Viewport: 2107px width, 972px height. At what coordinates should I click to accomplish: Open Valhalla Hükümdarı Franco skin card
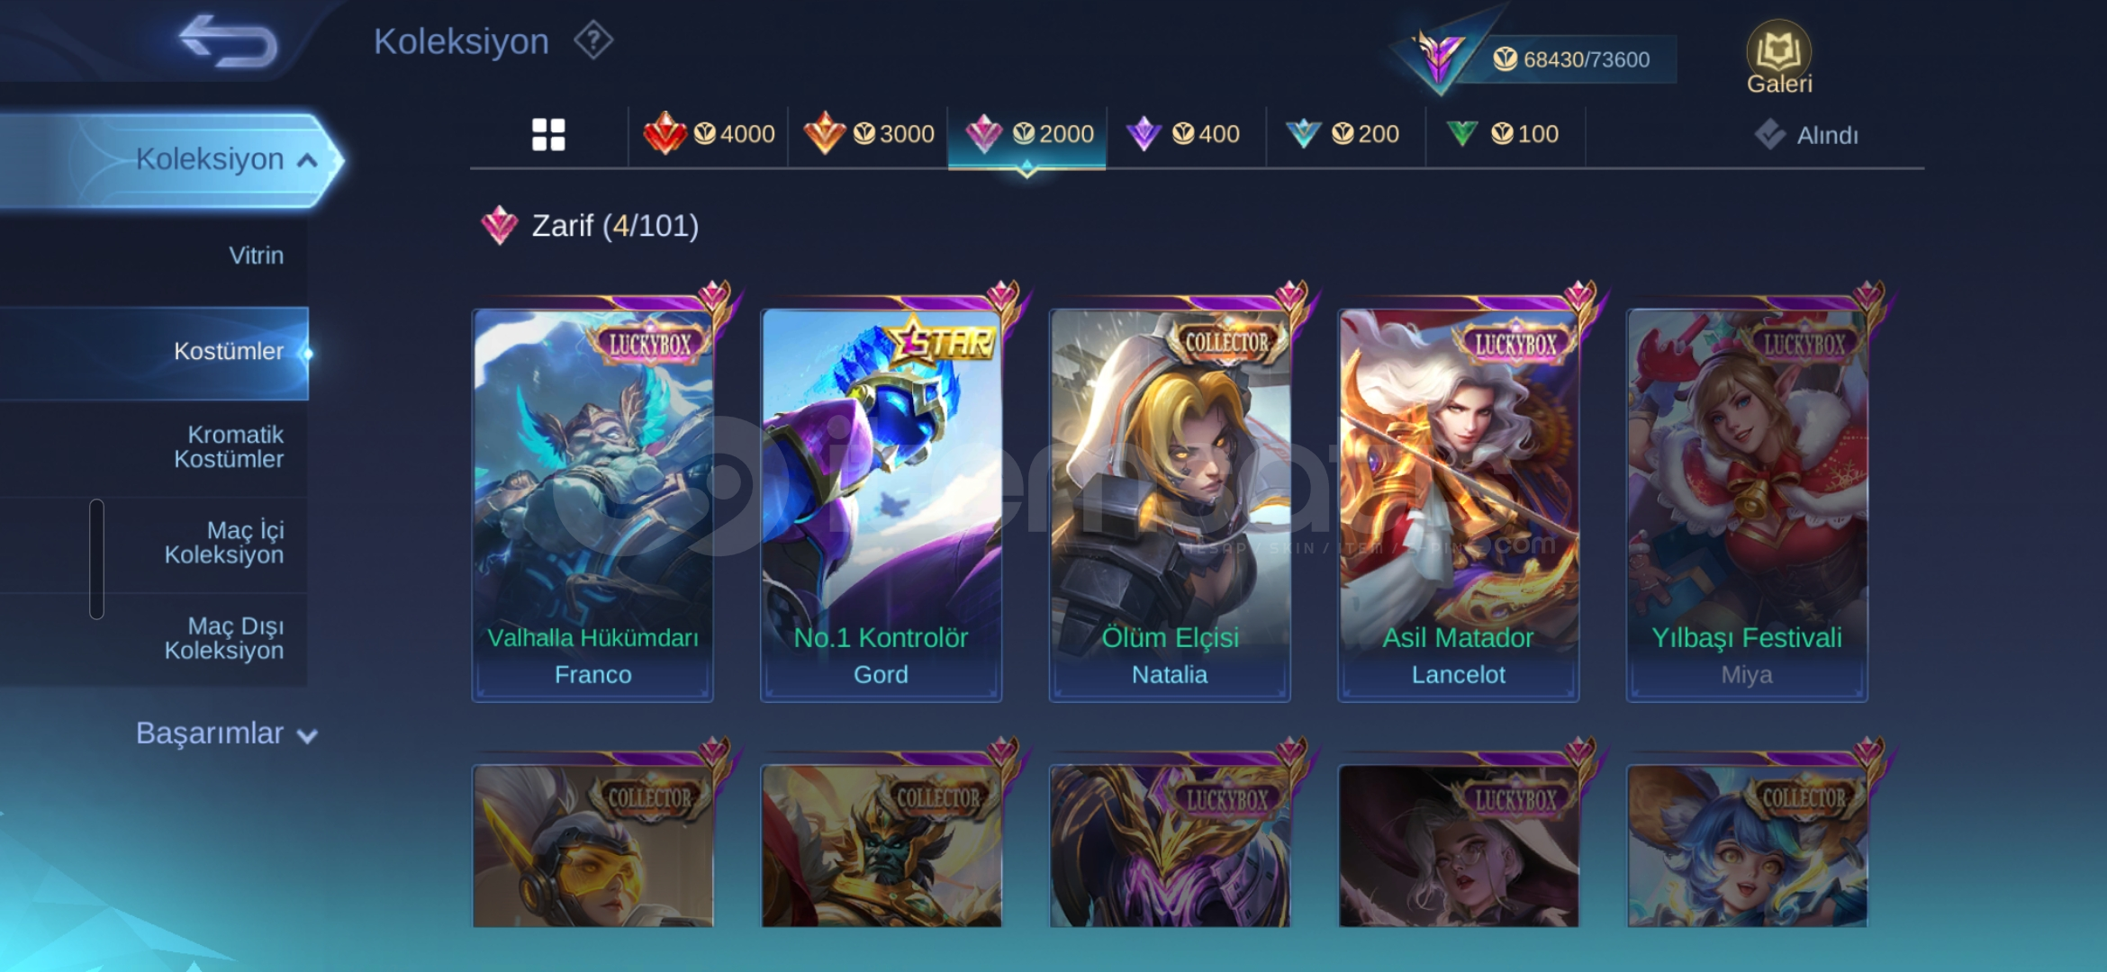coord(592,504)
